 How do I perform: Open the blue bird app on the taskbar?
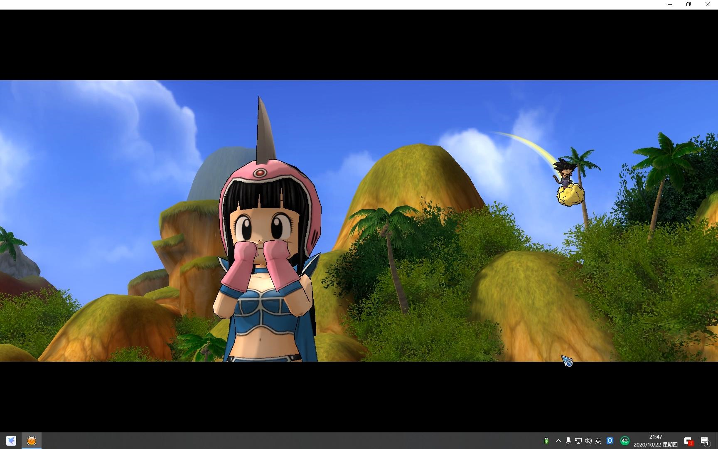point(11,440)
